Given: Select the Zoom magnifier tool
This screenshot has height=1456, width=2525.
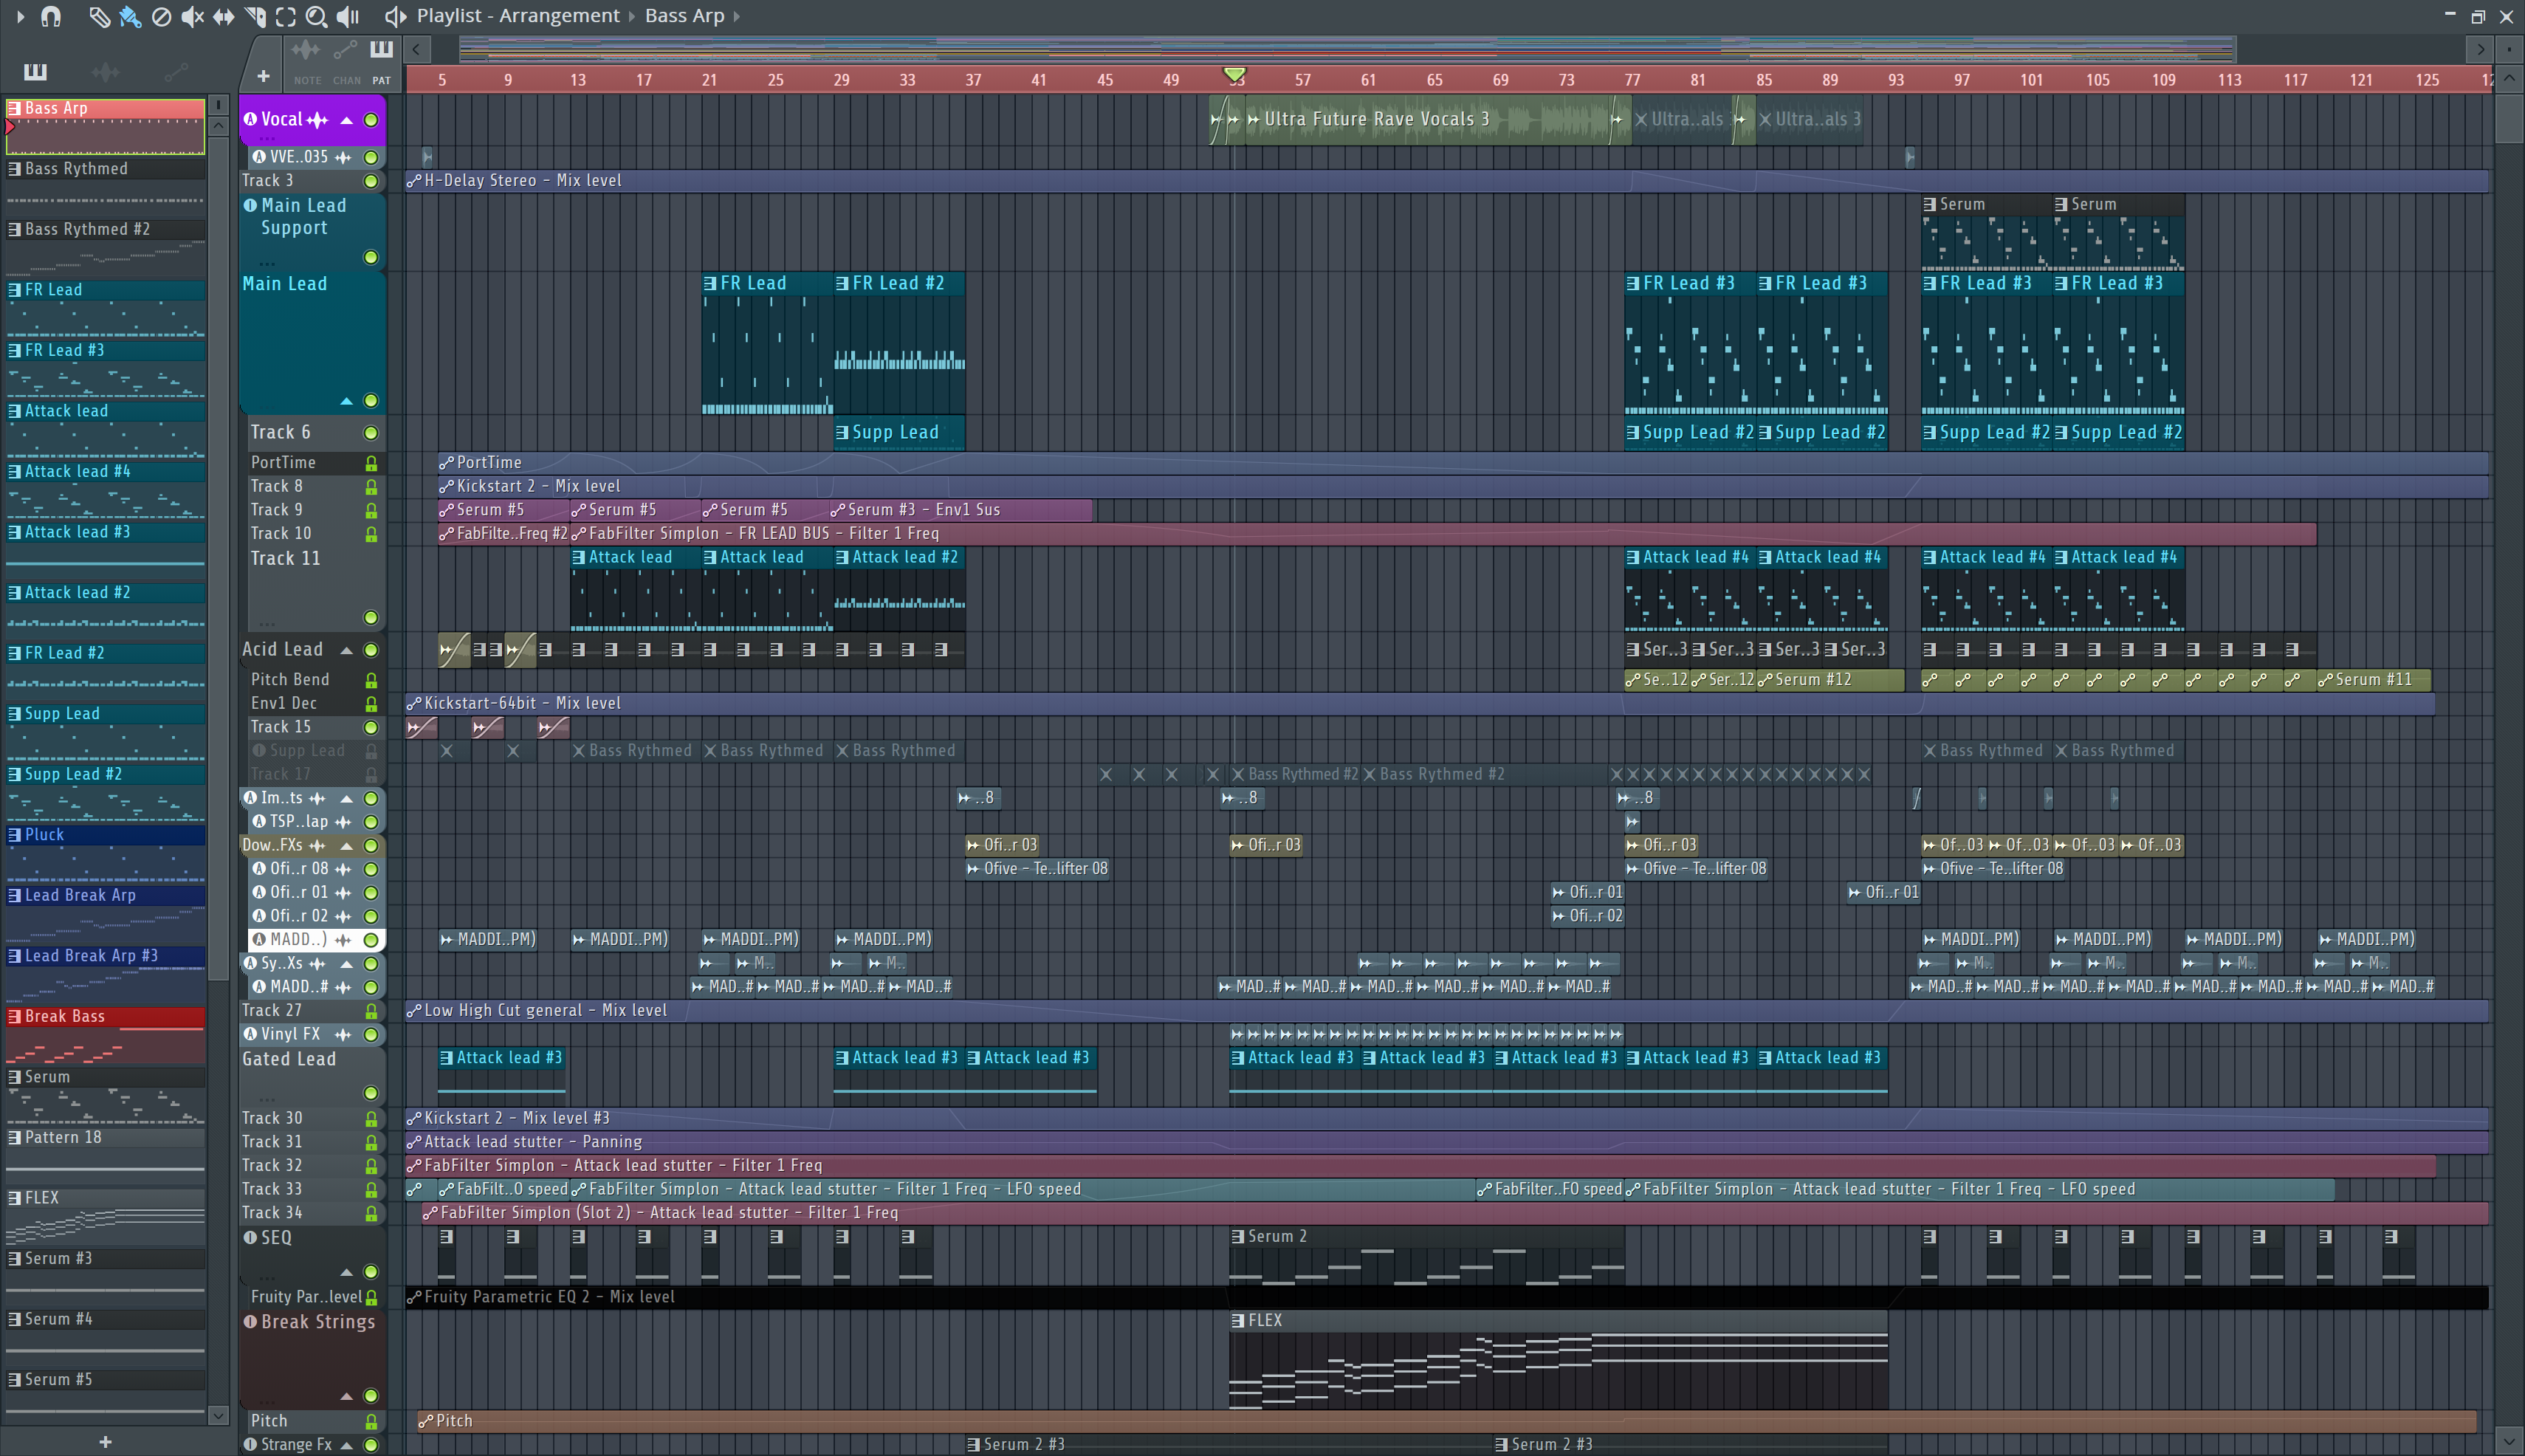Looking at the screenshot, I should [x=316, y=16].
